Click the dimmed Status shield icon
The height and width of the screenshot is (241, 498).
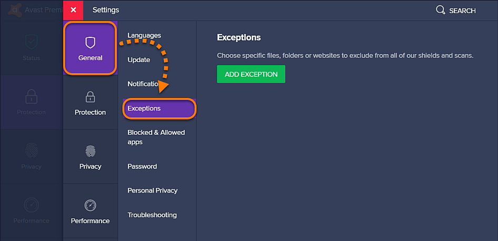click(x=32, y=42)
